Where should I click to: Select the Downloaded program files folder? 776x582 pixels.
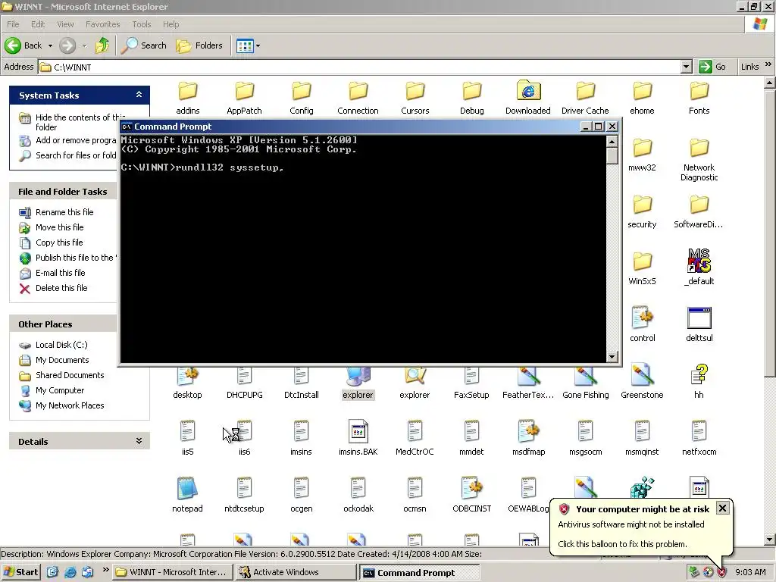tap(528, 98)
